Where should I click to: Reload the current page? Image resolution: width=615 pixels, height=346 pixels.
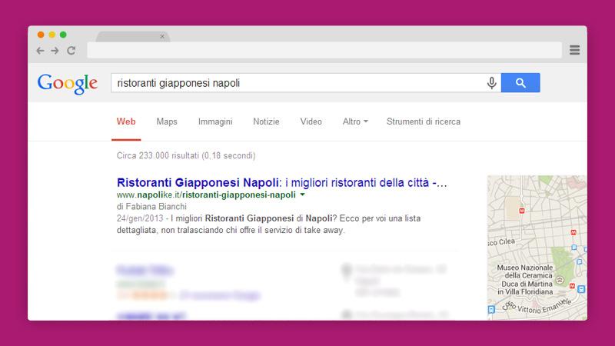[x=71, y=51]
